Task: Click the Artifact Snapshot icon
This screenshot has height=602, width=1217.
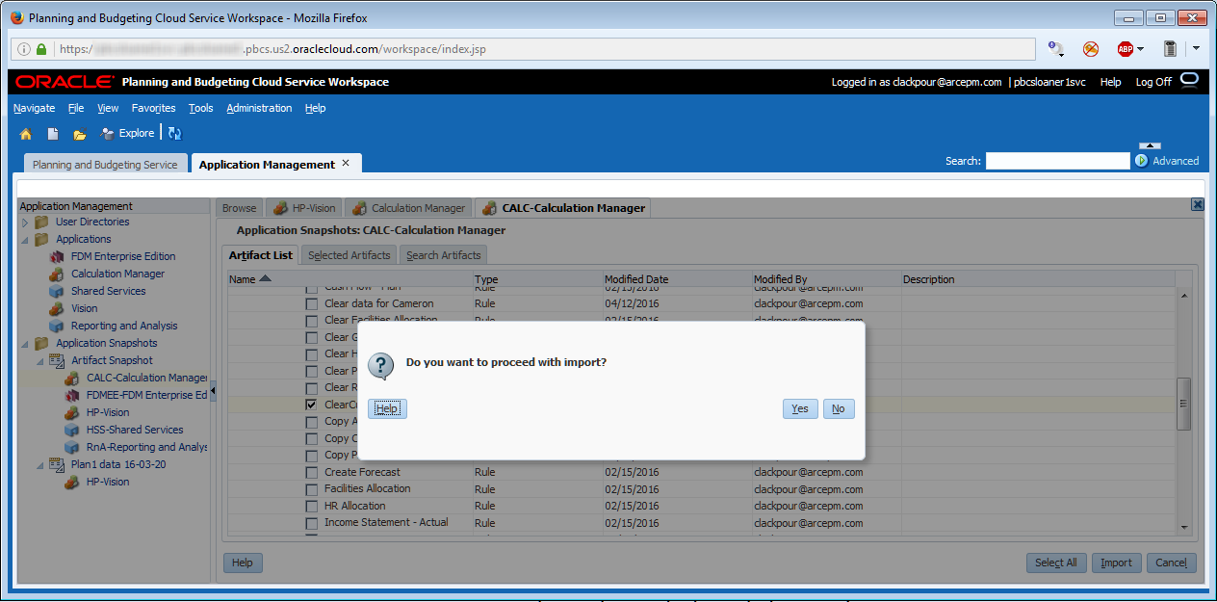Action: pyautogui.click(x=56, y=360)
